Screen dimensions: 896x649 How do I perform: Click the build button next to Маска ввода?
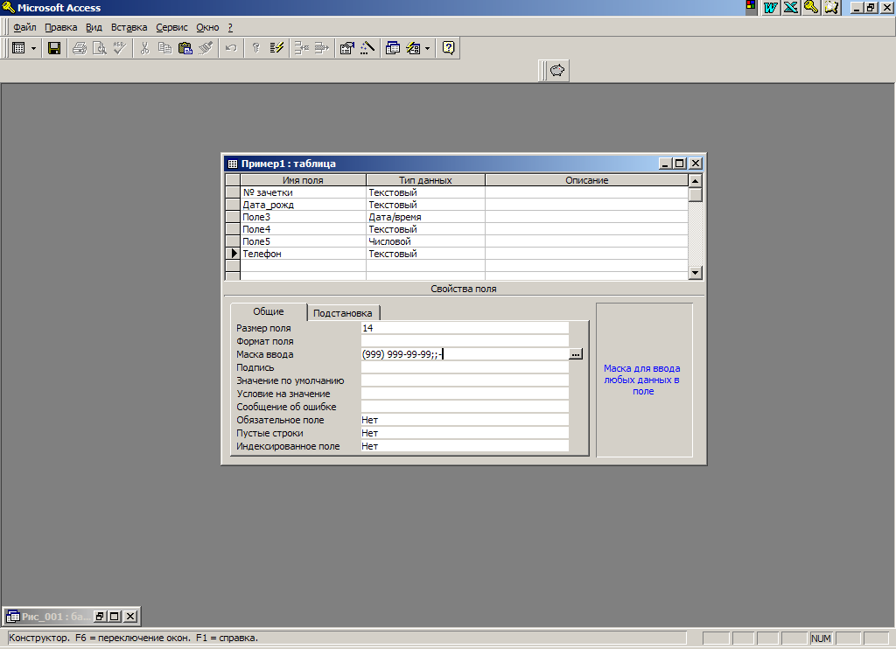click(x=576, y=354)
